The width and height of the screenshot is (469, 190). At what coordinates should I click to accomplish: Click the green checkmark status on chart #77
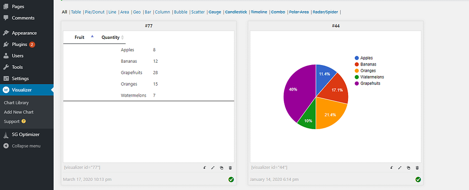[231, 179]
